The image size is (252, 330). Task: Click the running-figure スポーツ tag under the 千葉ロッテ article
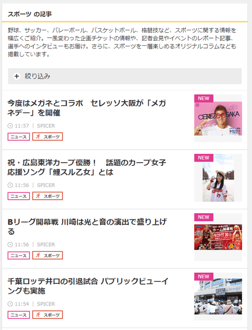point(47,315)
